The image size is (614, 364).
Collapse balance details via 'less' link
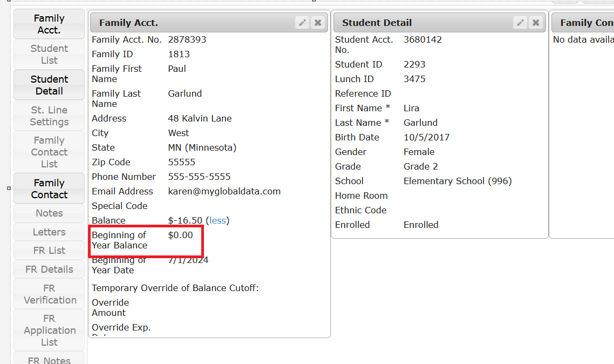(217, 220)
